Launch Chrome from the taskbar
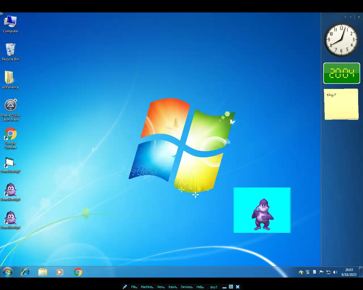 click(x=78, y=272)
